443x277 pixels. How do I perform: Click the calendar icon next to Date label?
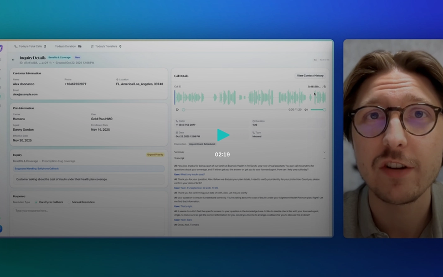point(177,132)
